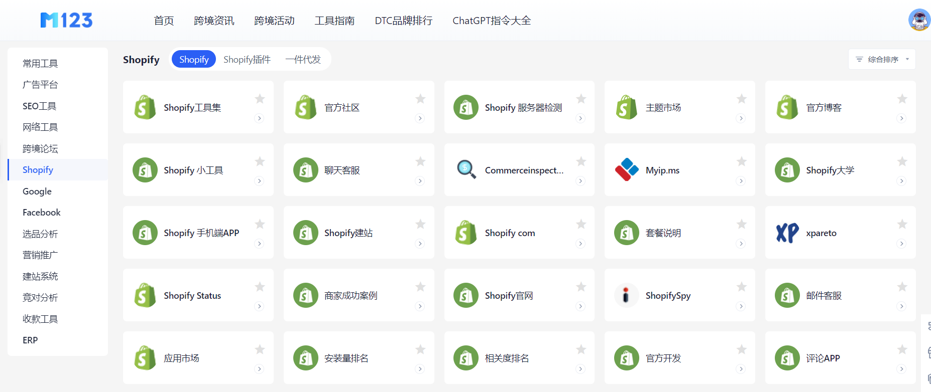
Task: Open 跨境资讯 navigation item
Action: [x=214, y=21]
